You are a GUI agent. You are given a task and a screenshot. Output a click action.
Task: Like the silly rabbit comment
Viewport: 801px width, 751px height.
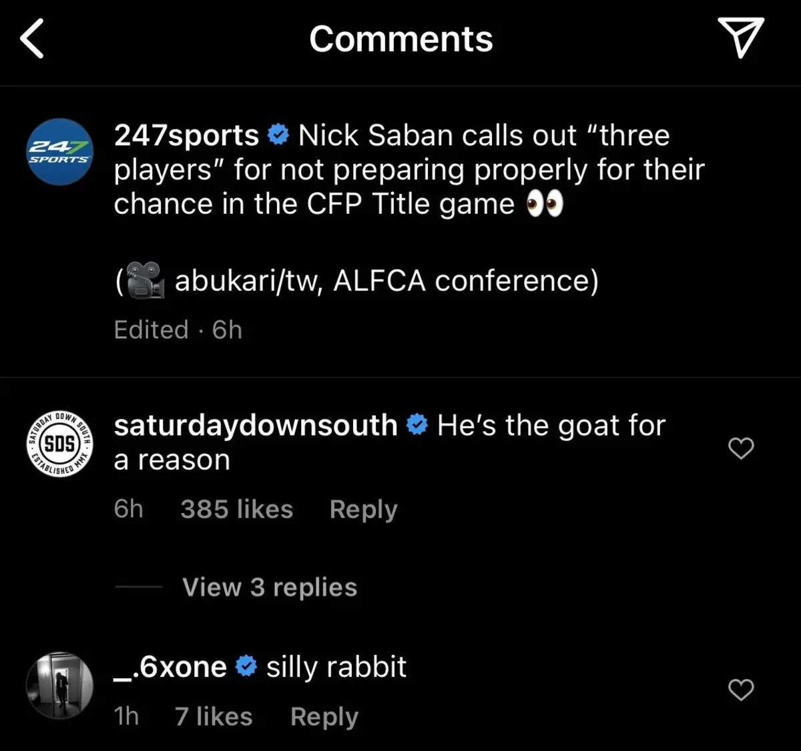(740, 690)
